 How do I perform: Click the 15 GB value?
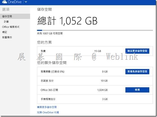pos(98,51)
